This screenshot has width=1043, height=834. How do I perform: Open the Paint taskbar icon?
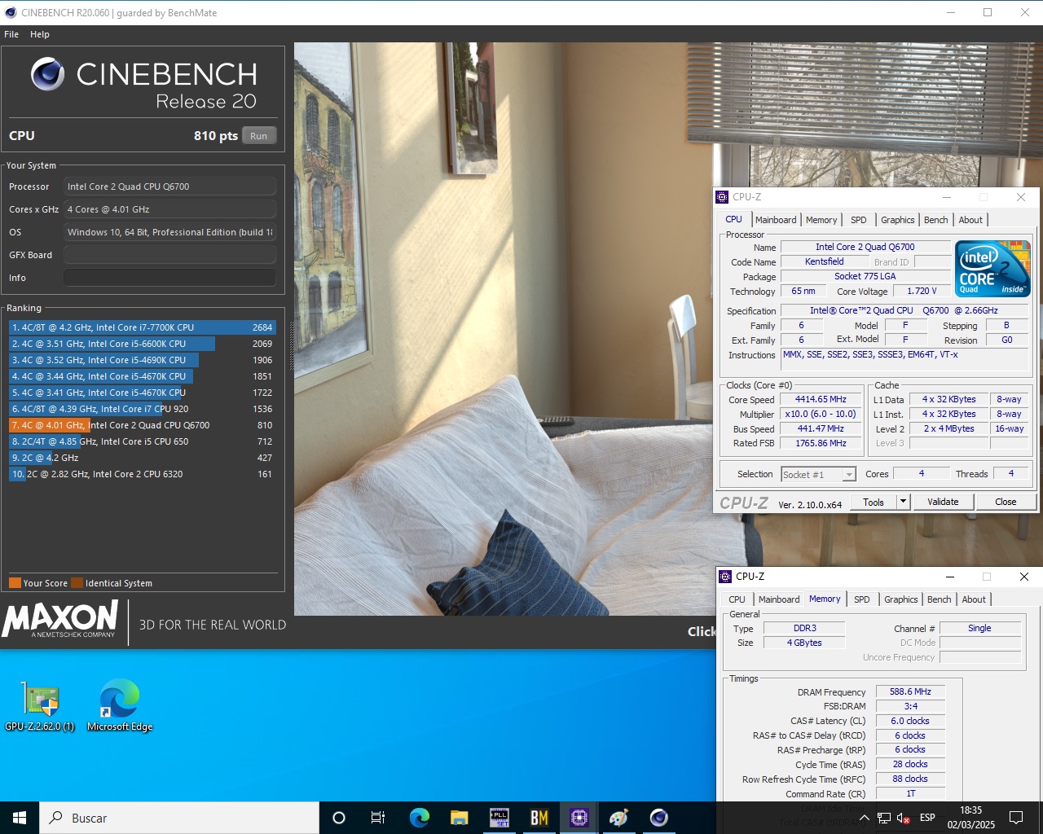tap(618, 818)
